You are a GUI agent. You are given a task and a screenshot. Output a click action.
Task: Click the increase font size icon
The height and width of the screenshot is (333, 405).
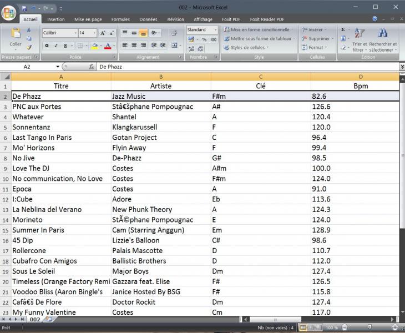coord(103,33)
